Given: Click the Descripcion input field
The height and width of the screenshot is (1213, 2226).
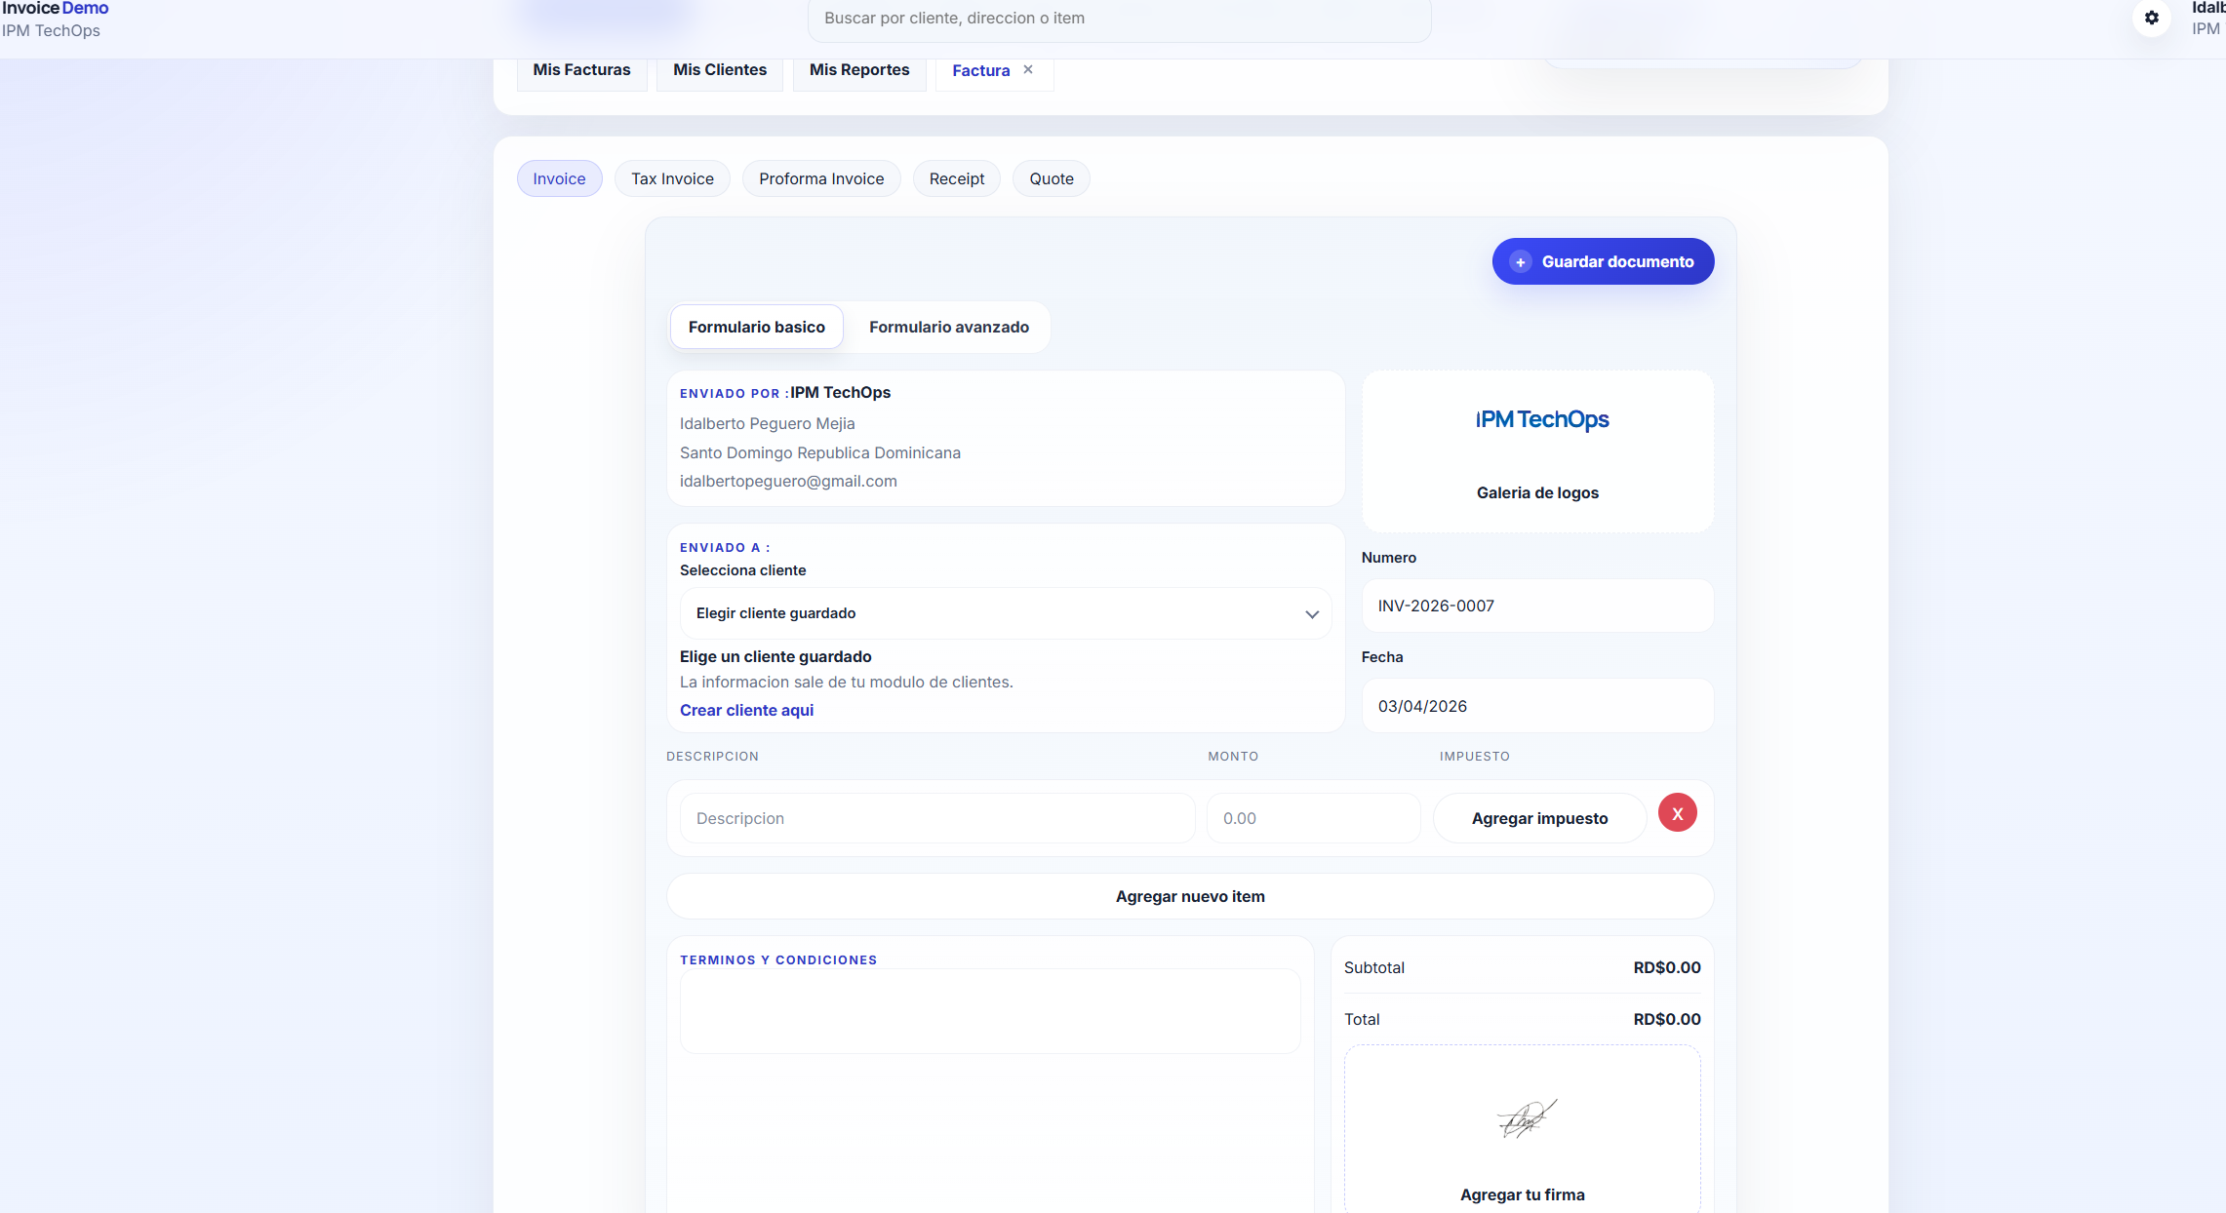Looking at the screenshot, I should click(935, 818).
